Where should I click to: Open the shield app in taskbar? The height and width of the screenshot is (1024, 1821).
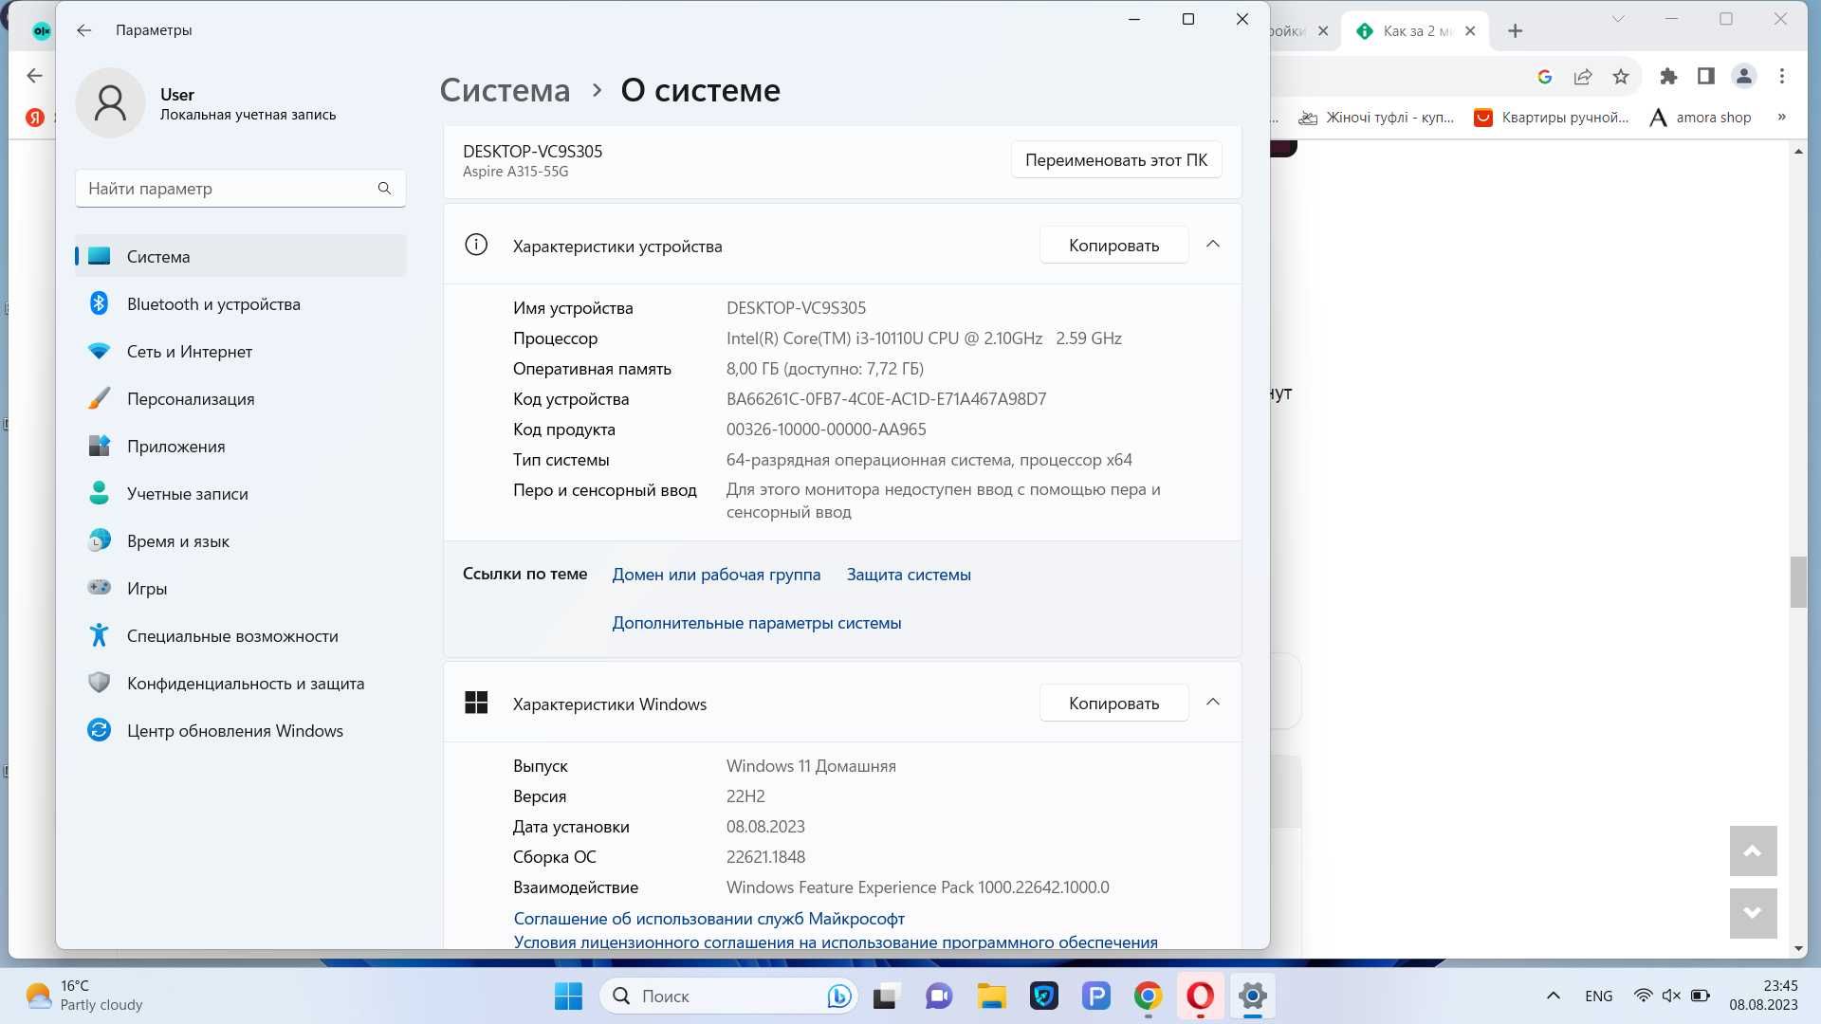click(x=1044, y=997)
